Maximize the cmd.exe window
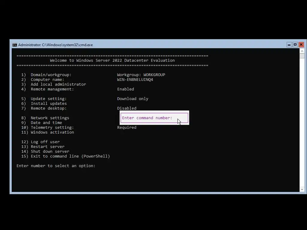Screen dimensions: 307x230 (295, 45)
